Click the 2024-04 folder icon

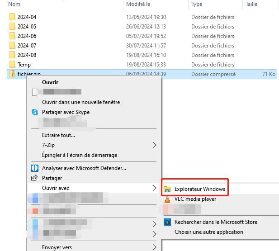coord(12,17)
